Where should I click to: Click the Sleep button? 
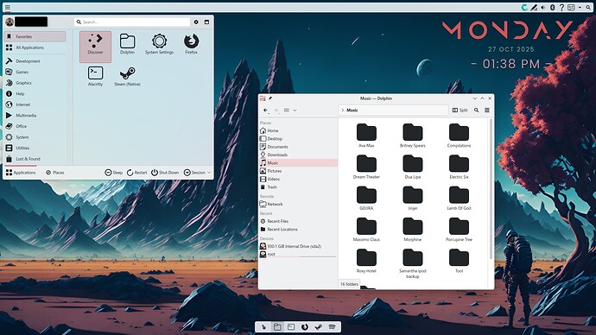(x=114, y=173)
